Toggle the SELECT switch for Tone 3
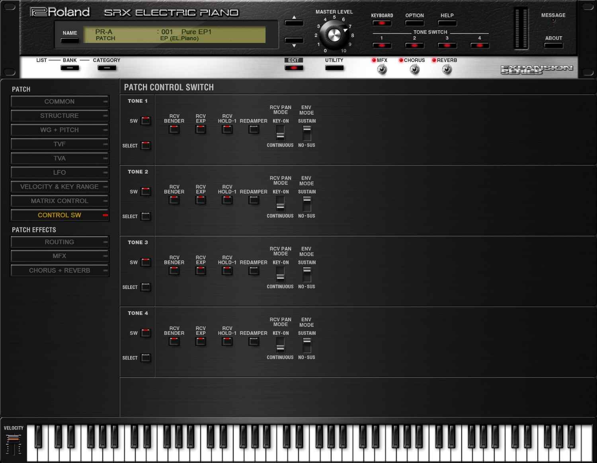The image size is (597, 463). click(x=146, y=287)
